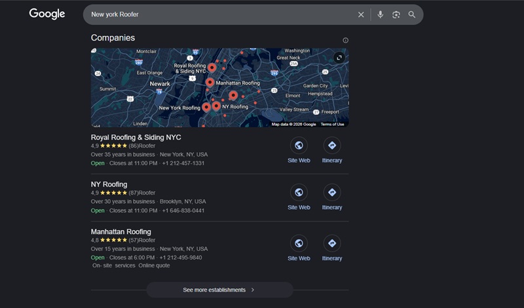Viewport: 524px width, 308px height.
Task: Click the Garden City label on the map
Action: point(316,86)
